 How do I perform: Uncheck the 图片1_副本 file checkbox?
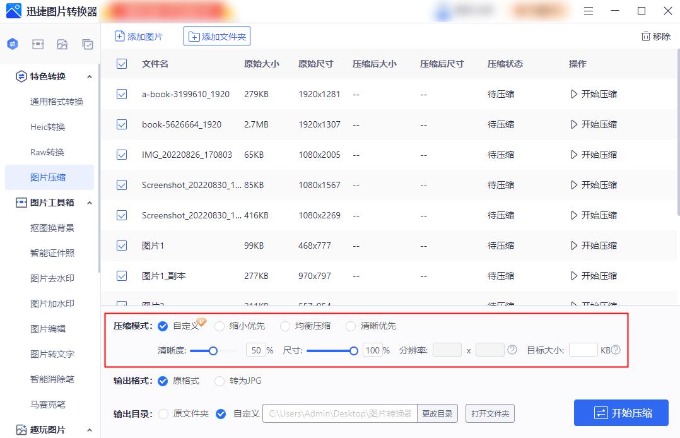(121, 276)
